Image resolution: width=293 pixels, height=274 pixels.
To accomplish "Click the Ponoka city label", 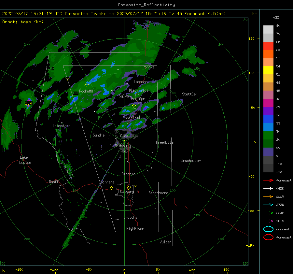I will point(148,67).
